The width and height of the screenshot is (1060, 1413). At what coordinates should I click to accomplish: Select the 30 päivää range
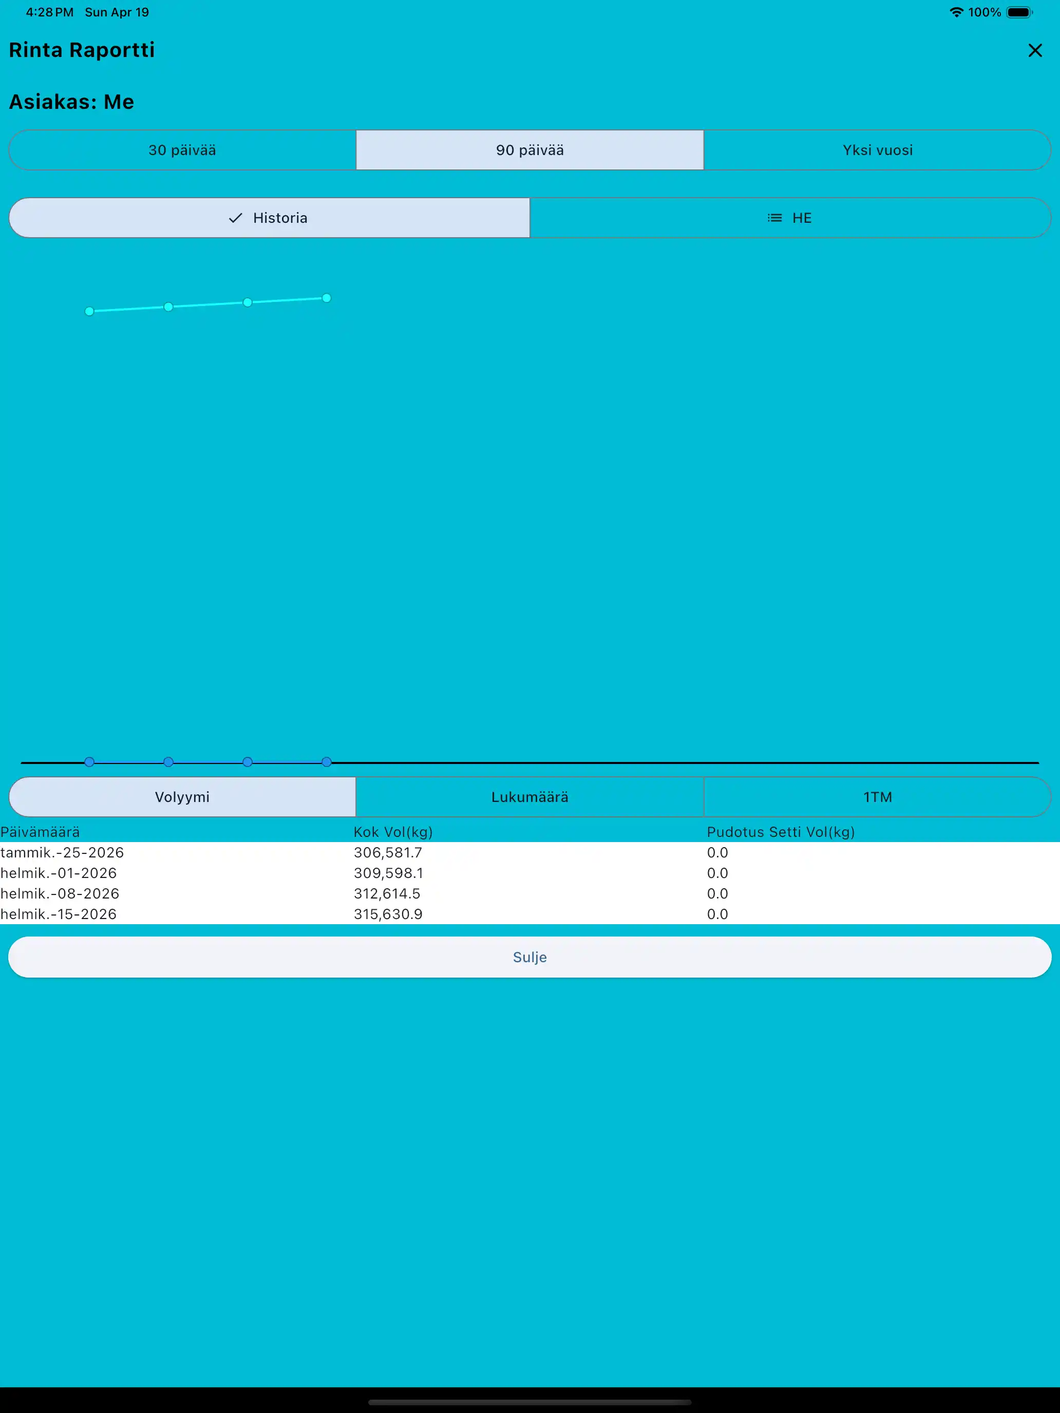(x=182, y=150)
